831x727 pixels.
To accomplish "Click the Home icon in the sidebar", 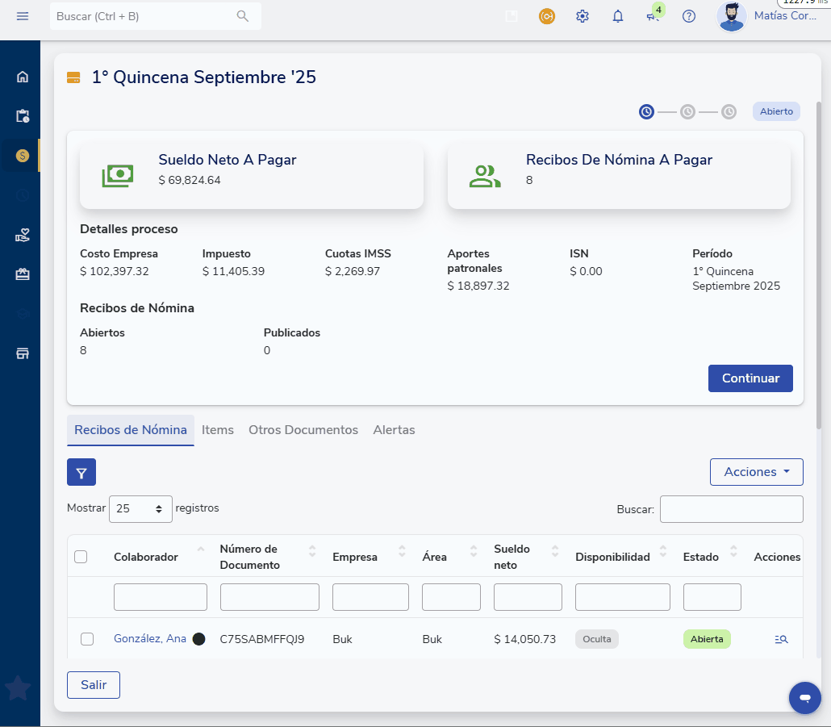I will point(23,77).
